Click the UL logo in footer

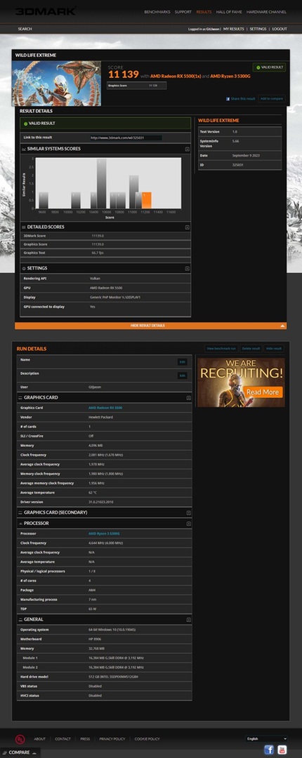click(20, 739)
